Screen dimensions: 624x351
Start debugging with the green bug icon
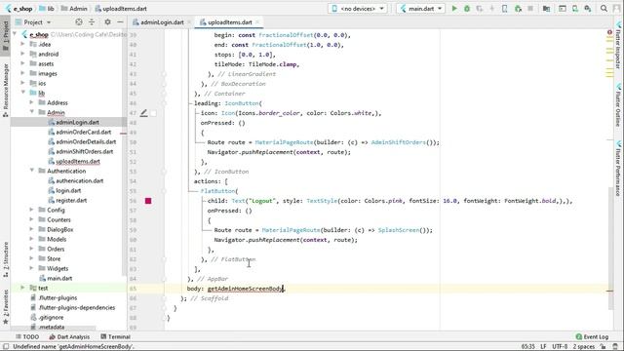click(467, 9)
